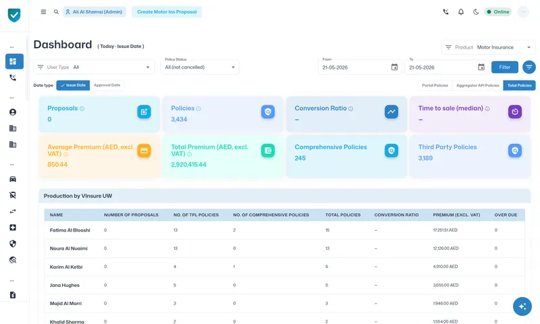Click the Proposals card icon

point(144,111)
